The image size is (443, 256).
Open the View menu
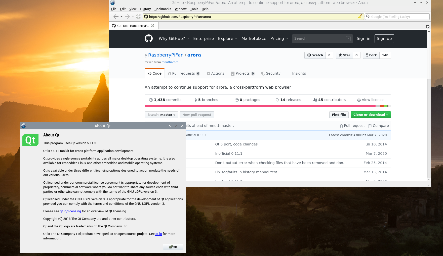click(x=133, y=9)
